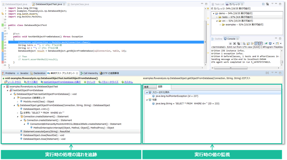
Task: Open the Coverage view menu dropdown triangle
Action: tap(272, 4)
